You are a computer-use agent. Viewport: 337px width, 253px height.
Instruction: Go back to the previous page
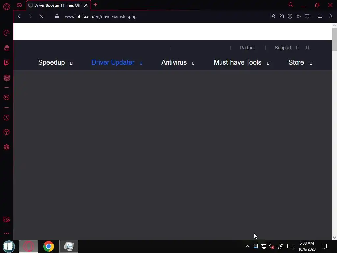(x=19, y=16)
